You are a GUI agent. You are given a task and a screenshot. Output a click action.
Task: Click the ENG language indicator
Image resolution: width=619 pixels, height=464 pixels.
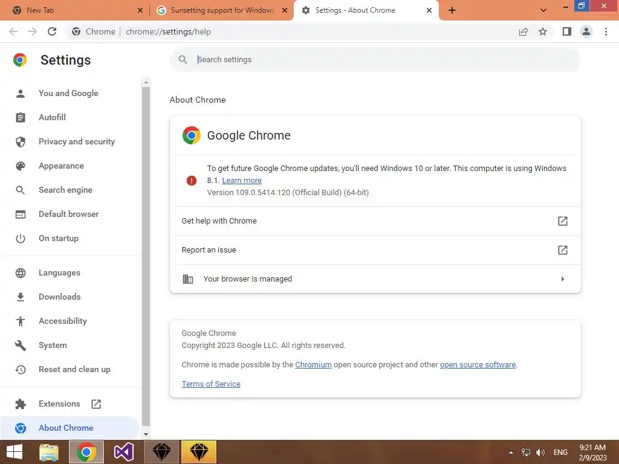pos(560,453)
